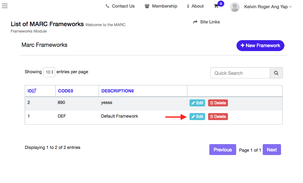
Task: Open the hamburger sidebar menu
Action: pyautogui.click(x=5, y=6)
